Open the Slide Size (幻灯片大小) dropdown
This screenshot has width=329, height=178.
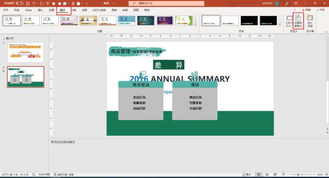coord(289,21)
